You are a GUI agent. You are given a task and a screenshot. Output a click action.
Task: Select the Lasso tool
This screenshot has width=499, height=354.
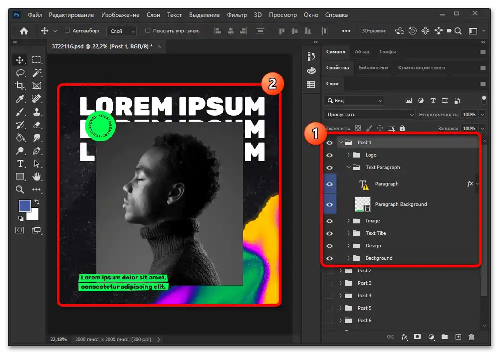(x=20, y=73)
